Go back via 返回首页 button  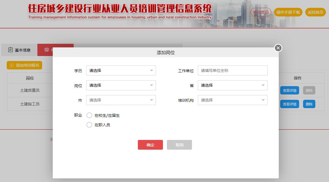coord(315,12)
